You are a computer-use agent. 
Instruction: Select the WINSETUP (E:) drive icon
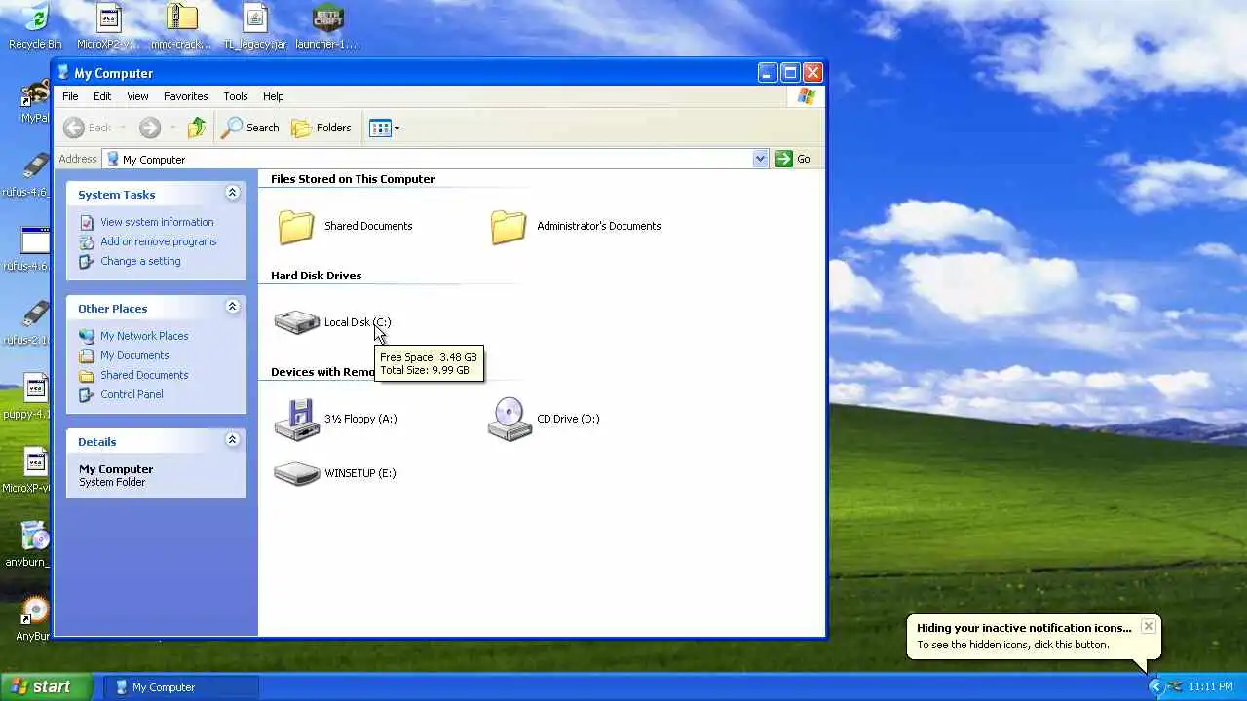[x=297, y=474]
